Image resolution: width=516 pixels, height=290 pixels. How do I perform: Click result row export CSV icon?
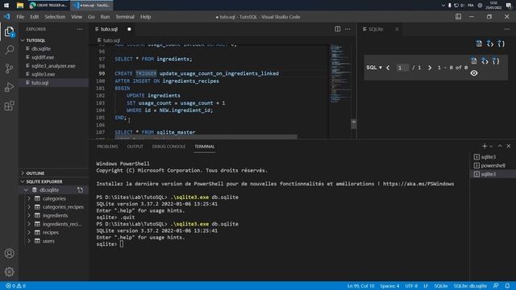point(474,61)
